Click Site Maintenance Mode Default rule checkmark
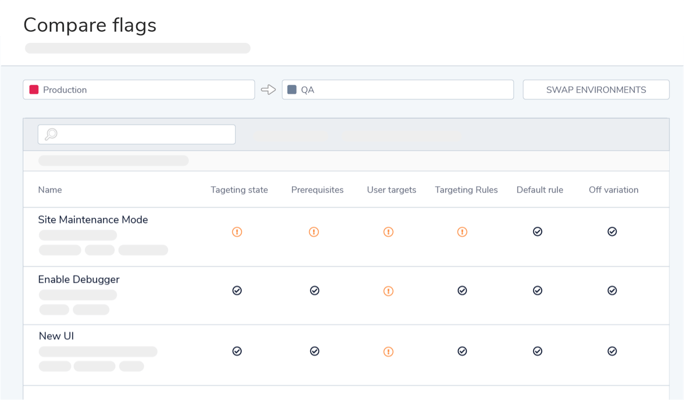The height and width of the screenshot is (400, 684). tap(538, 232)
